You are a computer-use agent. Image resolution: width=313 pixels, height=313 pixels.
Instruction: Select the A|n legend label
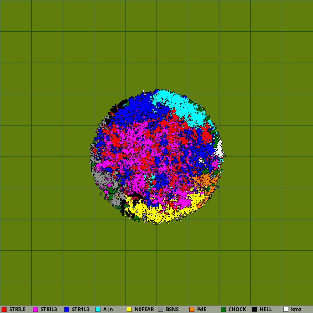(x=108, y=310)
